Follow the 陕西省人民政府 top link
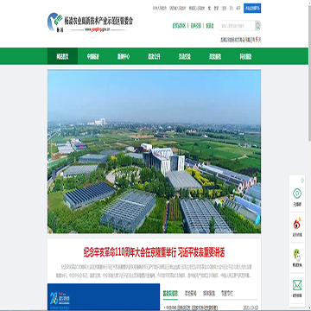This screenshot has height=311, width=311. (x=178, y=9)
